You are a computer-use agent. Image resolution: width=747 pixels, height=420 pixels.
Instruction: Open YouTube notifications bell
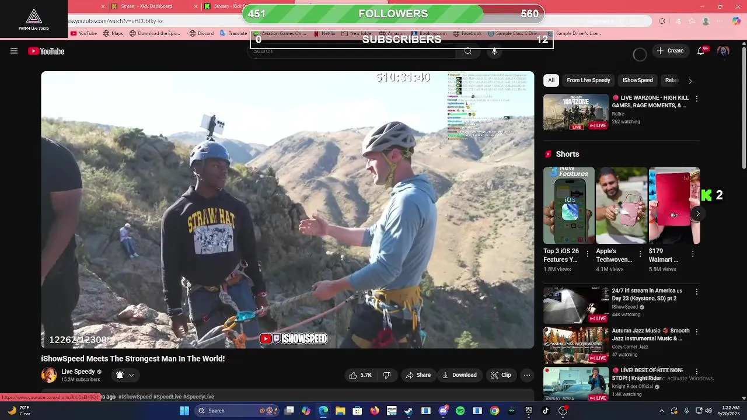point(700,51)
